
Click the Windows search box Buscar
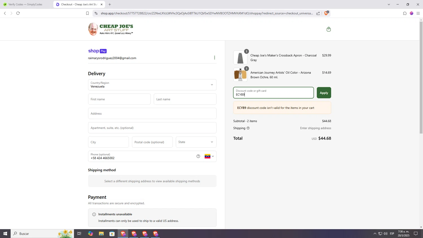(42, 233)
